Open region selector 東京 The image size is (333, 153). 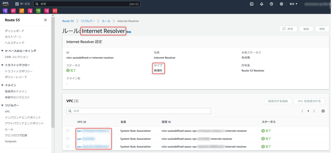point(293,4)
